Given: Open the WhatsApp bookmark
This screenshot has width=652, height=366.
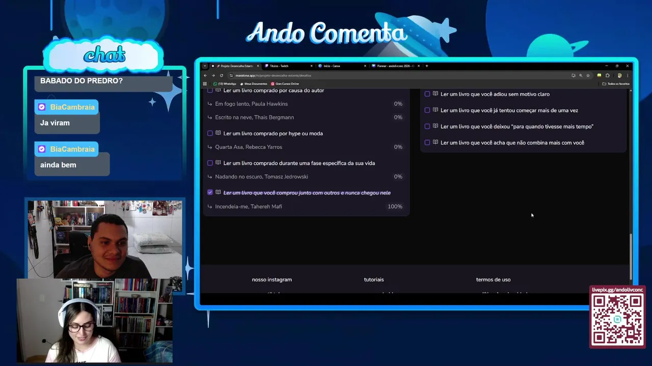Looking at the screenshot, I should (x=225, y=84).
